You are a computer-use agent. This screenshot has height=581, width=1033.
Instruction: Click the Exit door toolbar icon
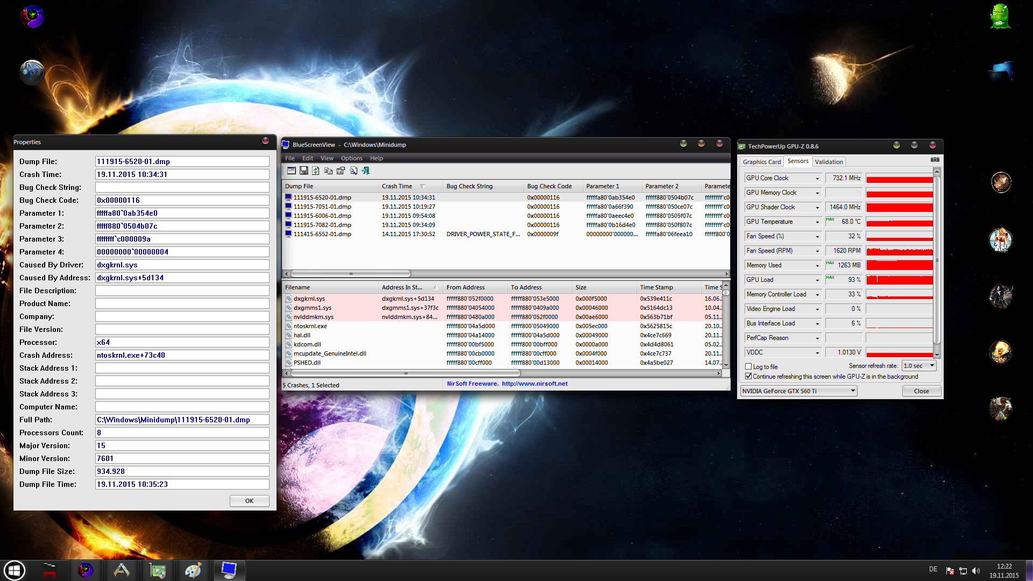[366, 171]
